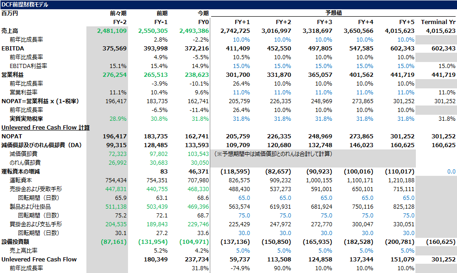
Task: Select the 予想値 header label
Action: pyautogui.click(x=334, y=13)
